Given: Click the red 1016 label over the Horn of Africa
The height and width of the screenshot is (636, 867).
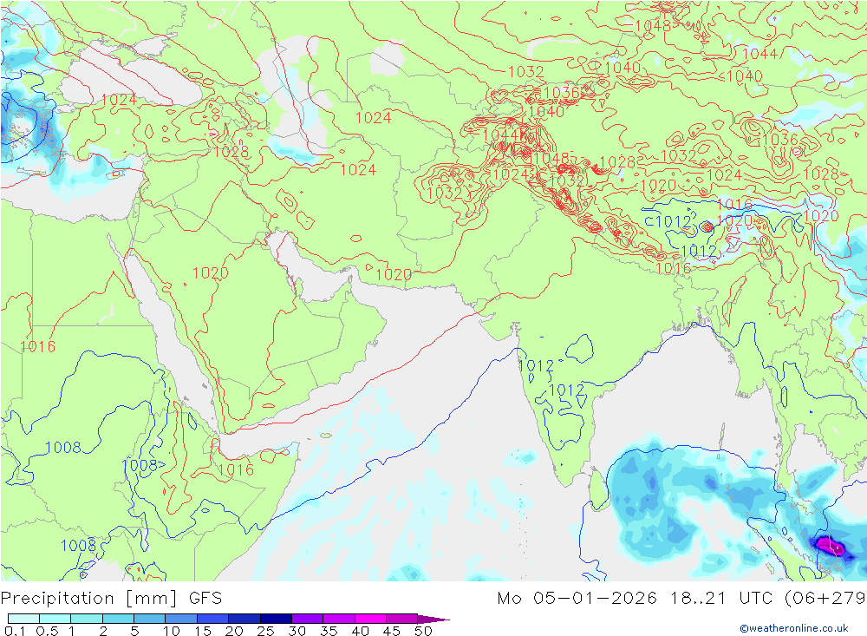Looking at the screenshot, I should coord(236,470).
